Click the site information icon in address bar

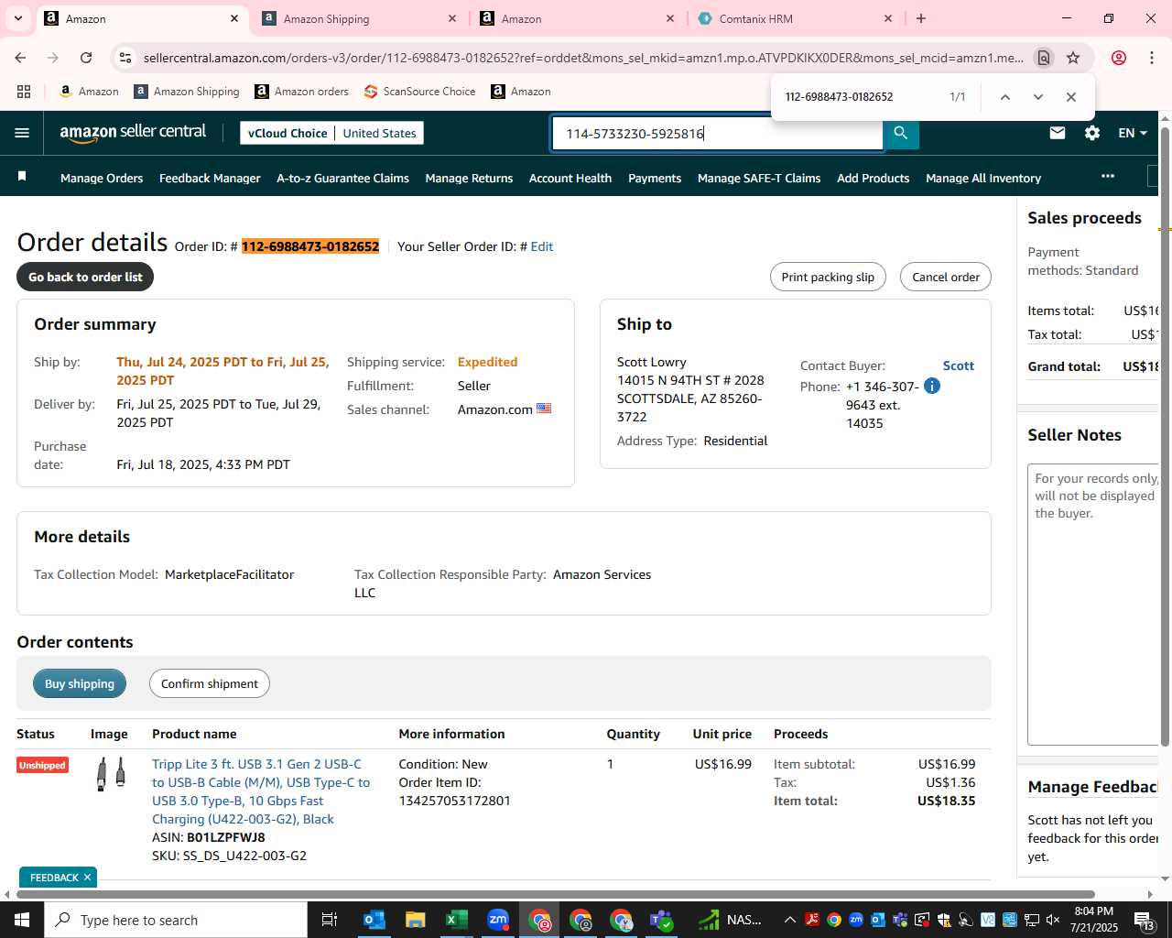click(x=125, y=58)
